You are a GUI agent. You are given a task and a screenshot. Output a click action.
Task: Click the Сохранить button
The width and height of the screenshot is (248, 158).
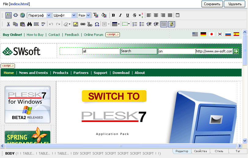(212, 4)
